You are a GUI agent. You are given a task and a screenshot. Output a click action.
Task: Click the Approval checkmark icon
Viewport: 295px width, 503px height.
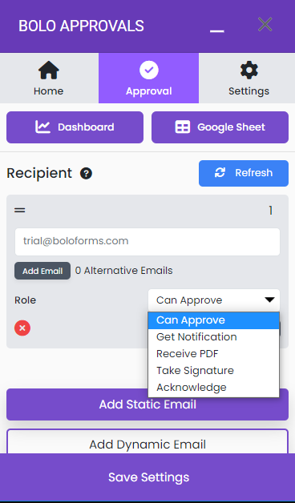coord(148,70)
